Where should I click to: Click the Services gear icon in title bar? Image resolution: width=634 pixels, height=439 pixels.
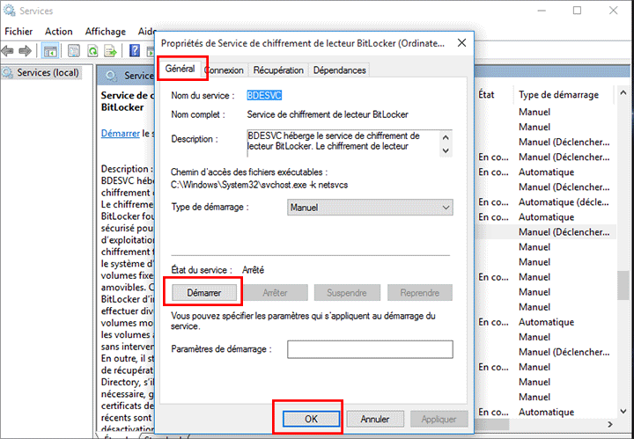[9, 10]
